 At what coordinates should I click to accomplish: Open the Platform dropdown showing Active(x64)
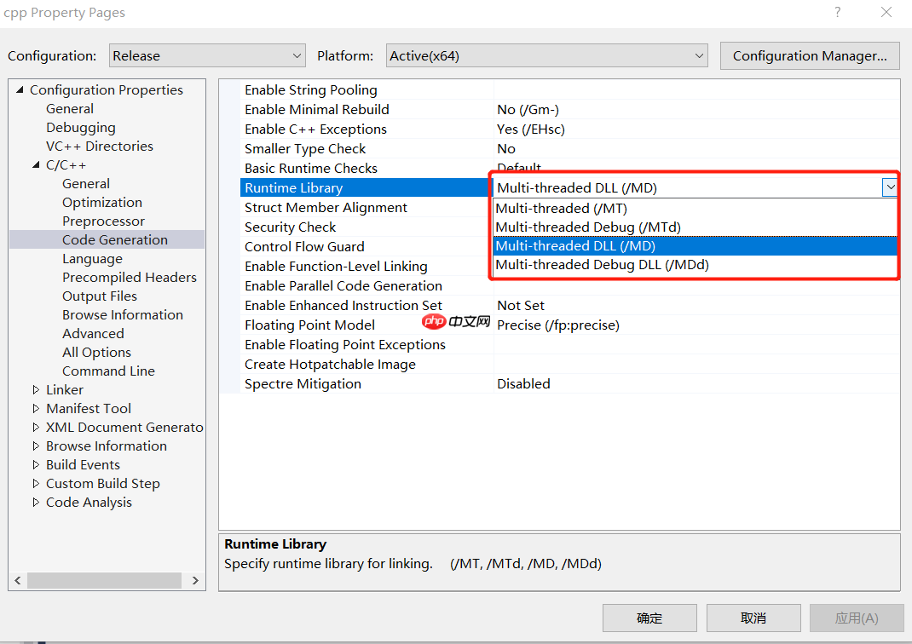coord(546,56)
